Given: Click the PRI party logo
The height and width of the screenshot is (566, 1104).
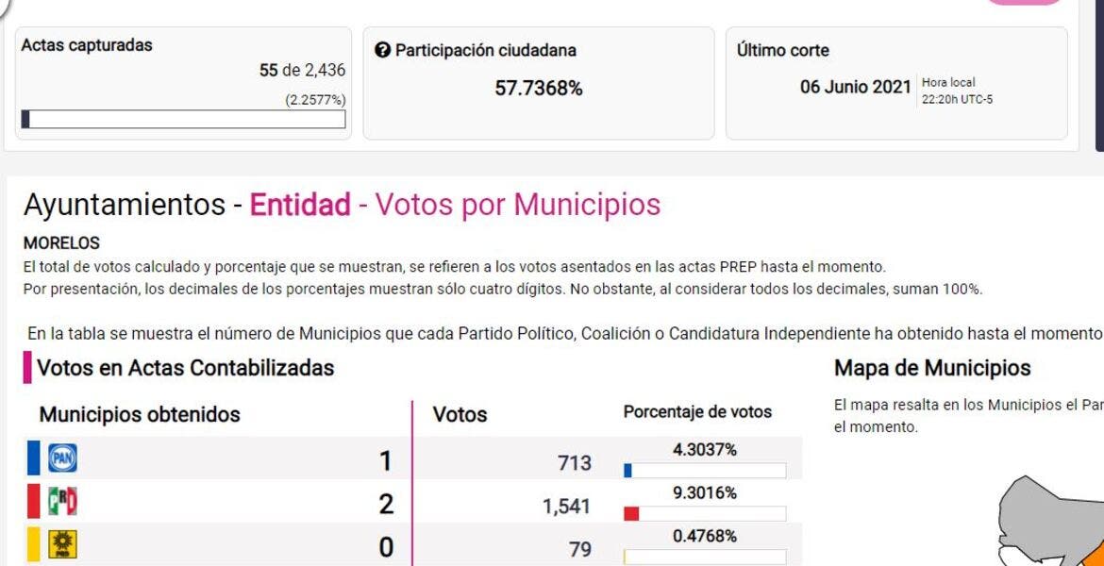Looking at the screenshot, I should 62,503.
